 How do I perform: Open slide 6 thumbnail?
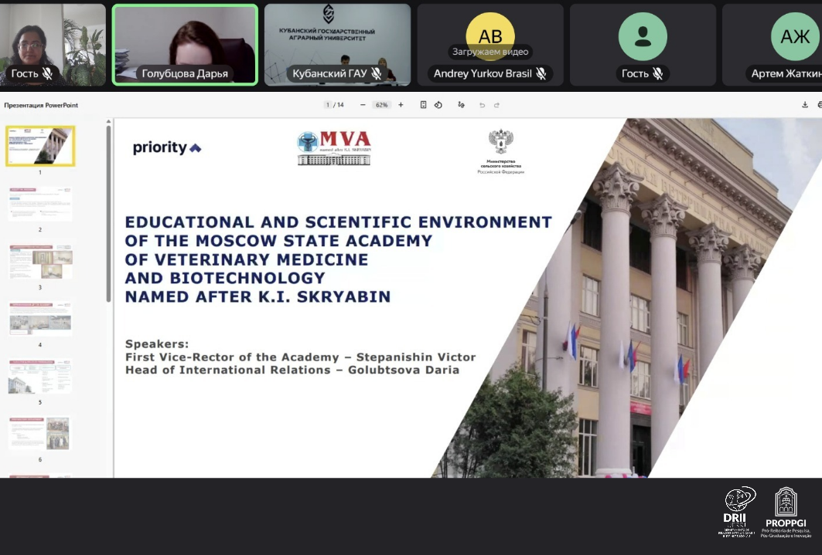coord(40,433)
